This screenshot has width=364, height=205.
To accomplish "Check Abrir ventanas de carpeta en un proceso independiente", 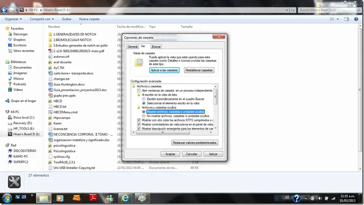I will (139, 90).
